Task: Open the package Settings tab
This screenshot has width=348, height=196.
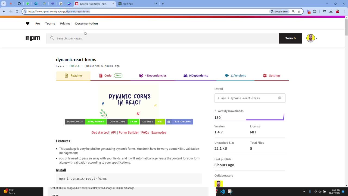Action: (x=272, y=76)
